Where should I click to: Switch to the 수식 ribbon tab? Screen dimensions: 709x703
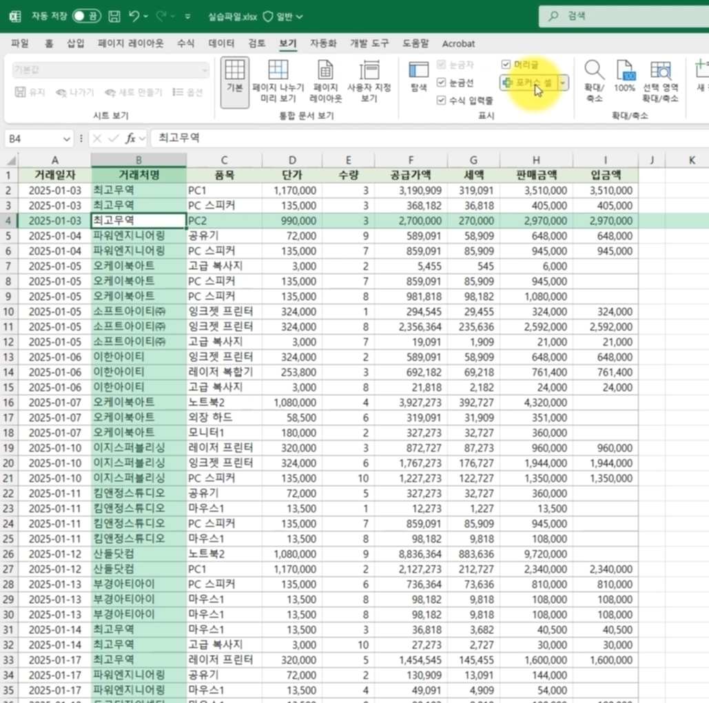coord(185,43)
